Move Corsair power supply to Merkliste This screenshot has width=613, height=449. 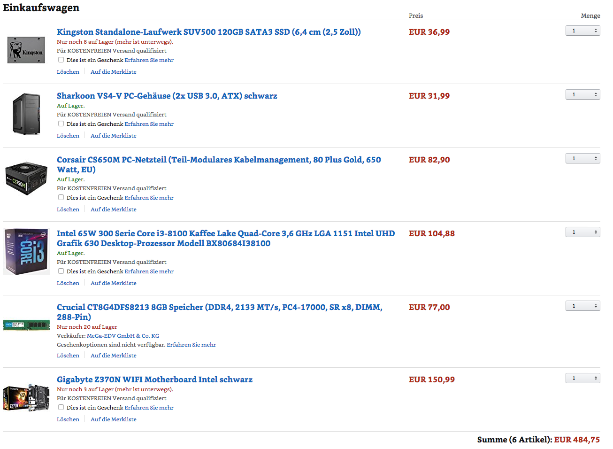point(114,209)
